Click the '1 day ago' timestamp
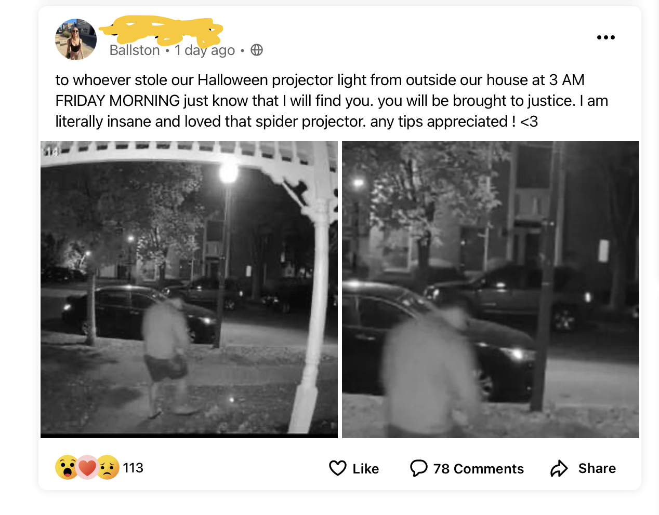The height and width of the screenshot is (515, 659). [205, 50]
